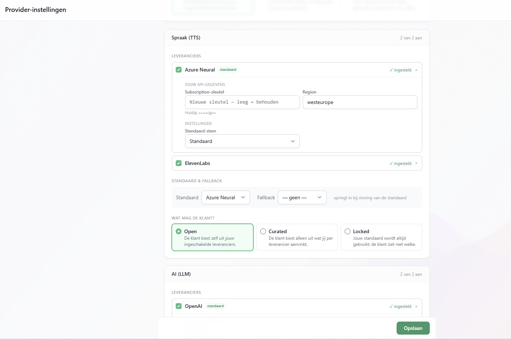
Task: Click the Subscription-sleutel input field
Action: 243,102
